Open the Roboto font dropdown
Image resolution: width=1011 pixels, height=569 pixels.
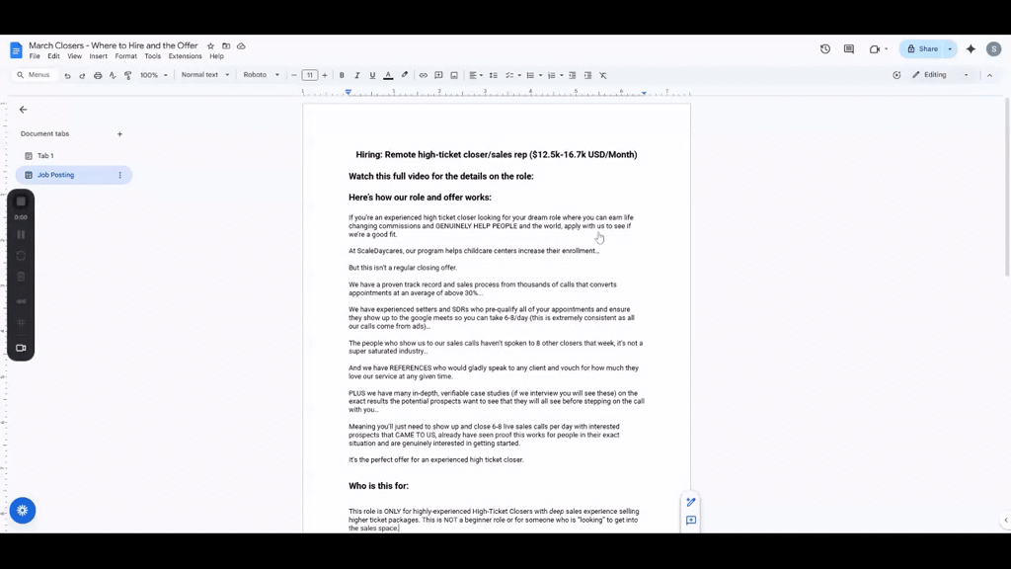coord(261,75)
